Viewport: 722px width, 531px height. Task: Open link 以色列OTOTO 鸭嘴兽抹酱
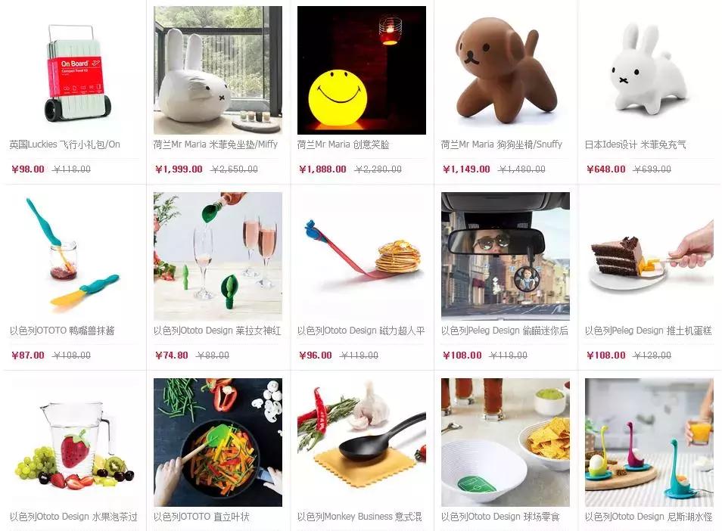click(62, 331)
